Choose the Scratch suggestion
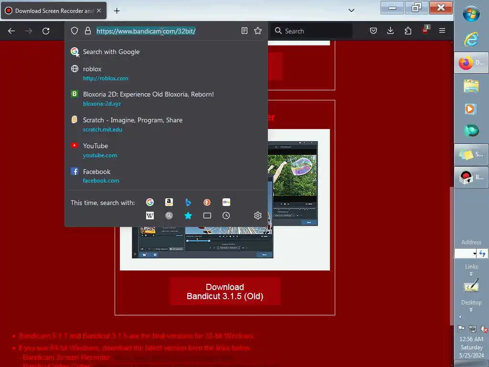489x367 pixels. click(166, 125)
